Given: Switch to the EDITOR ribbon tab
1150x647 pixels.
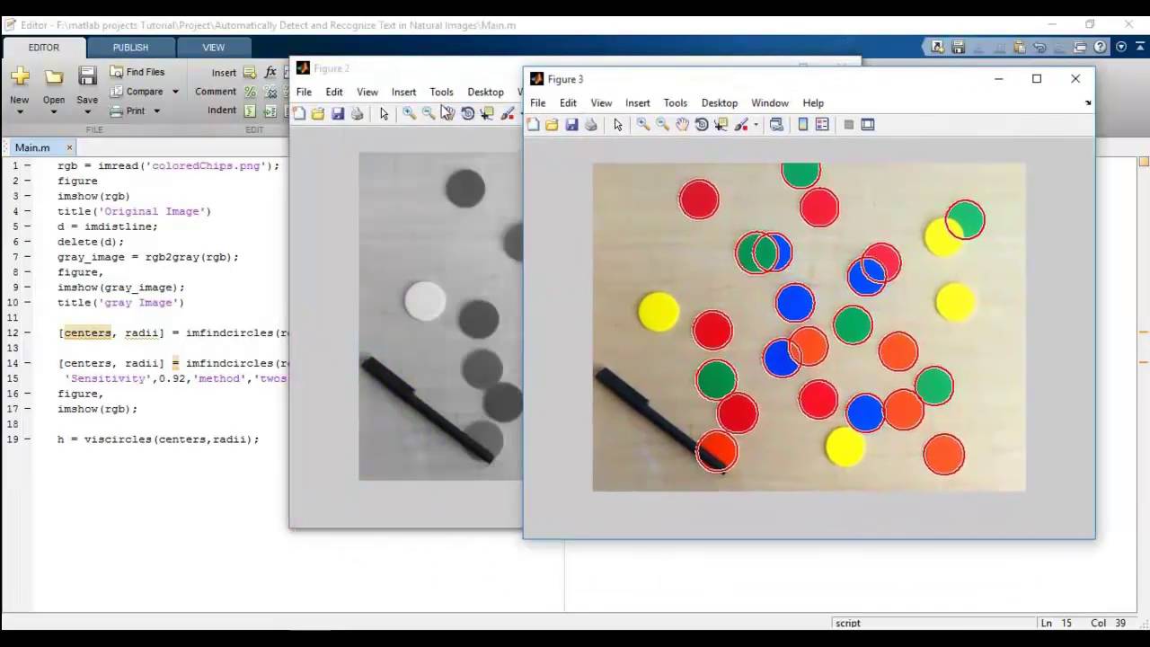Looking at the screenshot, I should tap(43, 48).
